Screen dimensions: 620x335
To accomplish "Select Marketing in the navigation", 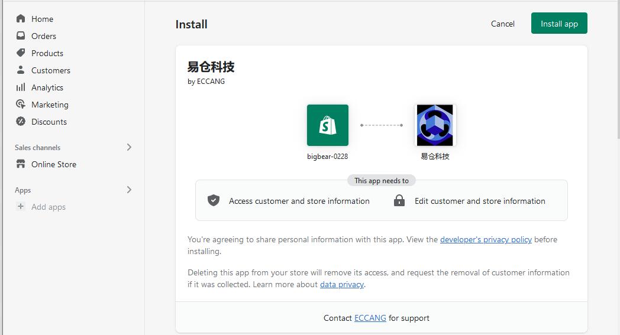I will (50, 105).
